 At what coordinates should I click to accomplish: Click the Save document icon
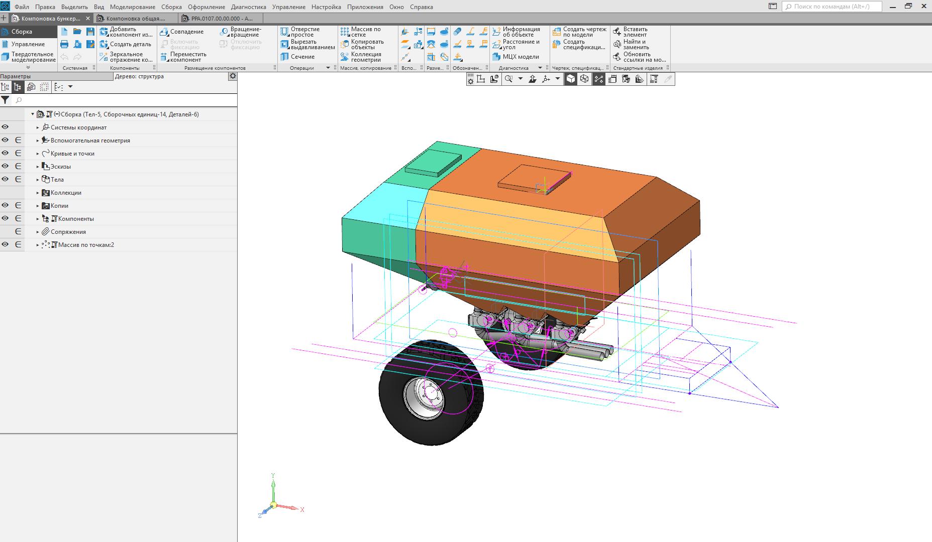pos(90,32)
